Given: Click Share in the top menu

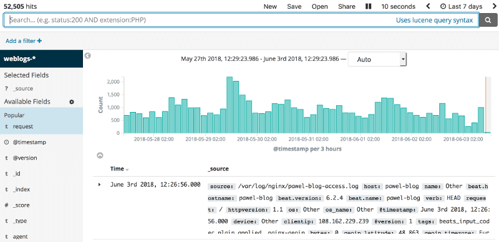Looking at the screenshot, I should [x=347, y=6].
